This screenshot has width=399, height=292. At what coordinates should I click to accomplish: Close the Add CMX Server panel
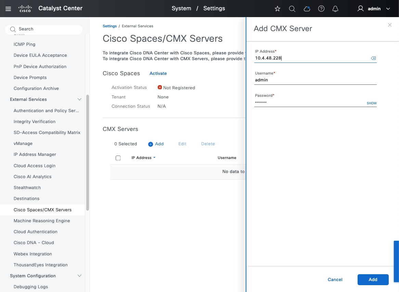[x=389, y=25]
